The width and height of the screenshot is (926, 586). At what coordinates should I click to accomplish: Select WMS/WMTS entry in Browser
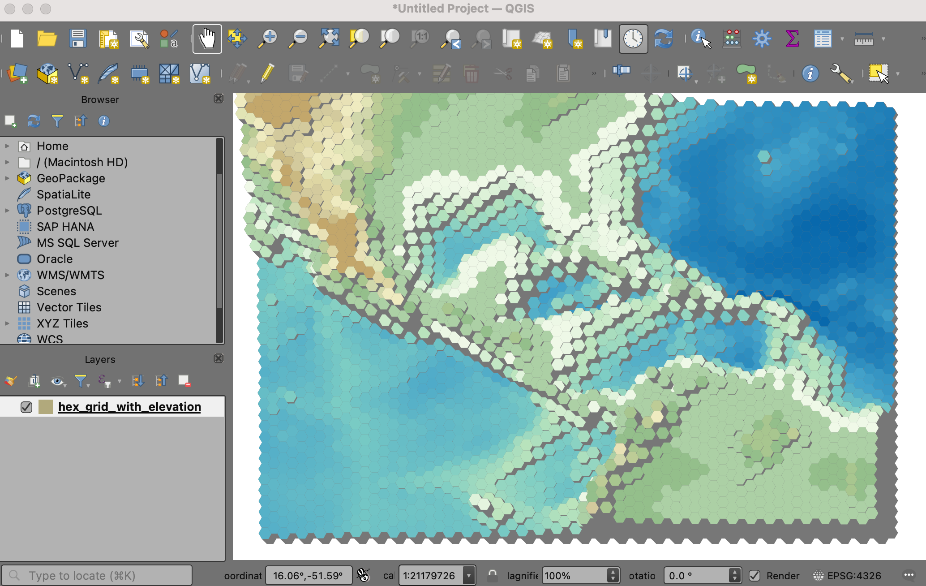point(70,275)
